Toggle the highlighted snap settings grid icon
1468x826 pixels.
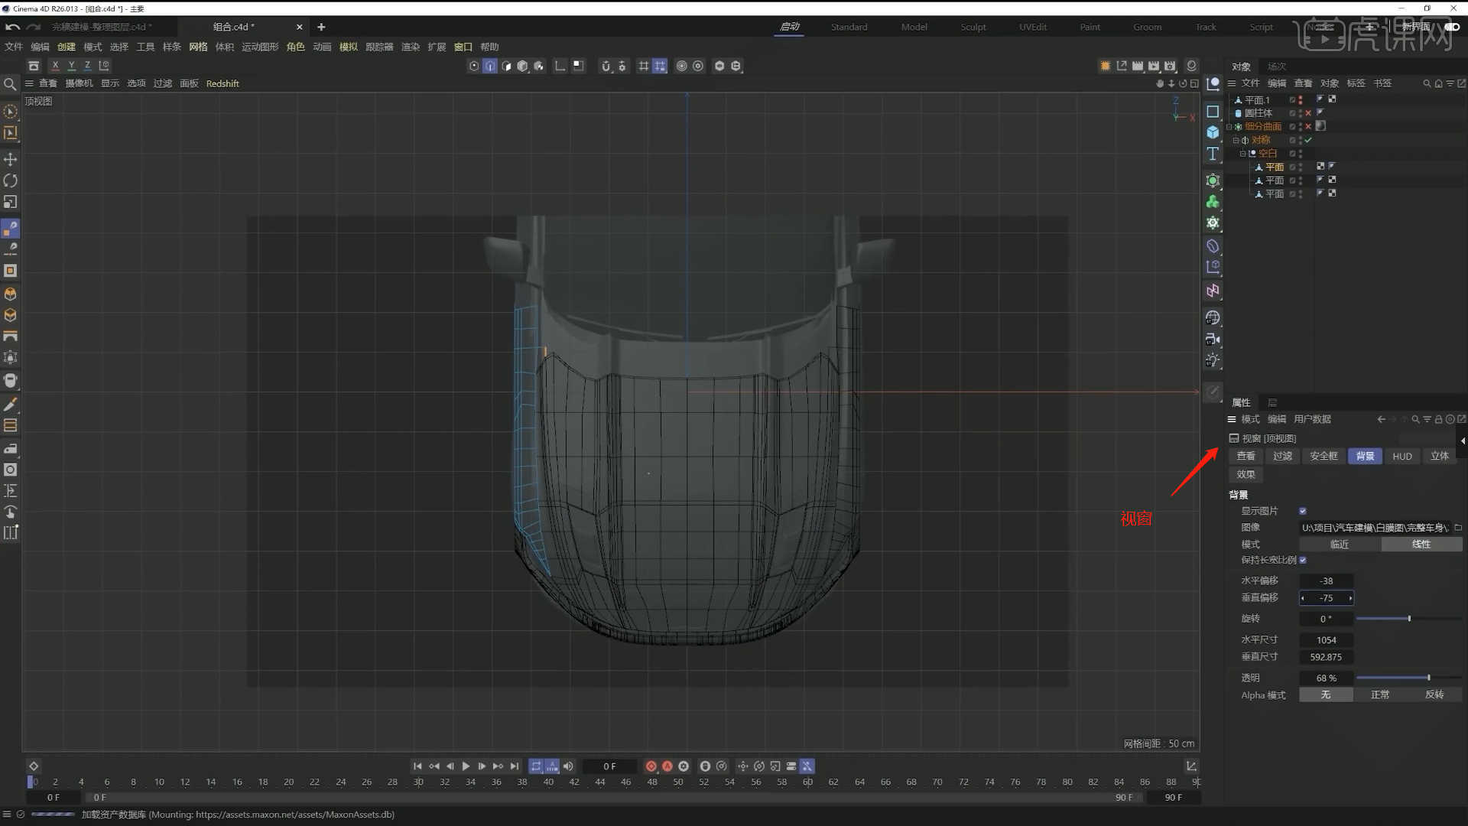660,66
